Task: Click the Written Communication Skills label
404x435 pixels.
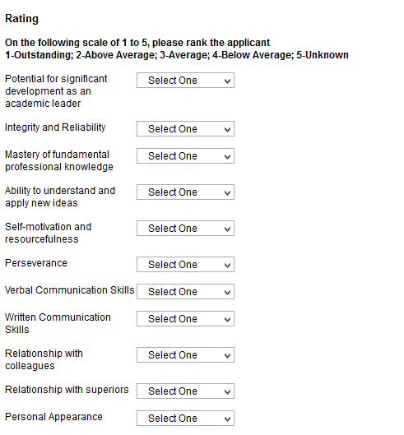Action: (58, 323)
